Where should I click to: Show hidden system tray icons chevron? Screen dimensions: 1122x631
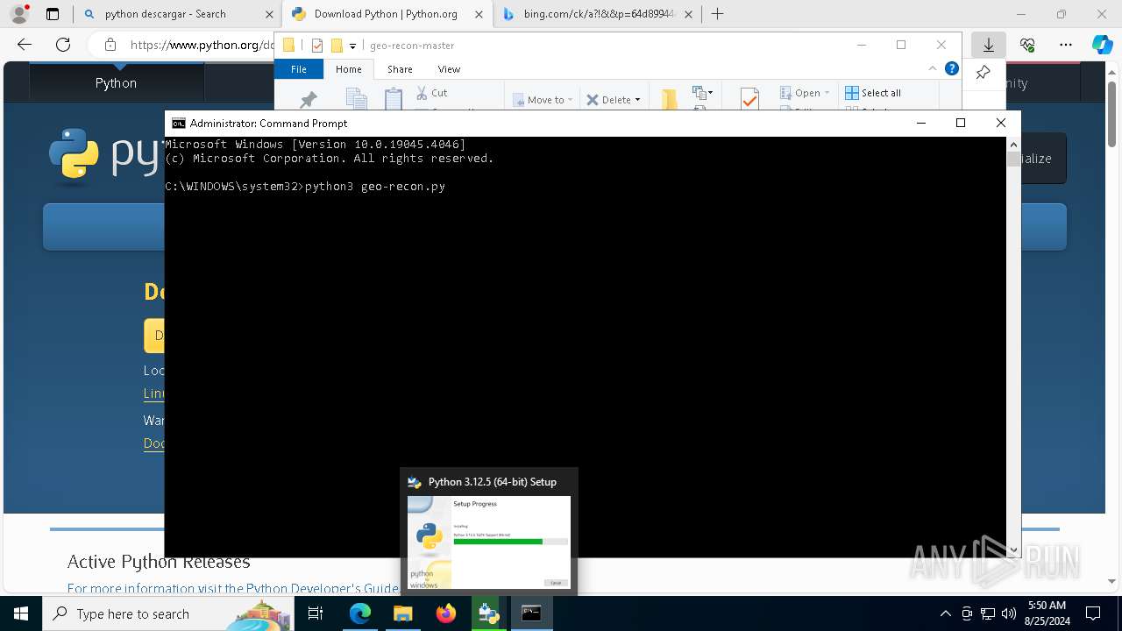945,613
